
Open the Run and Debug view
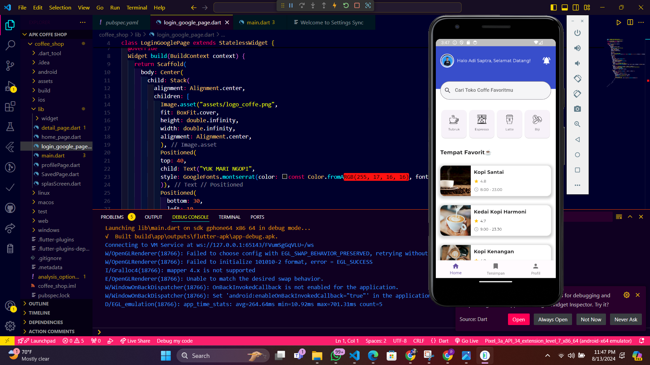10,86
